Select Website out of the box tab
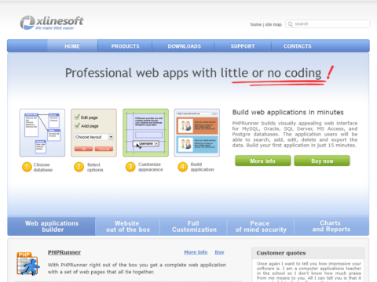This screenshot has width=377, height=282. point(128,226)
